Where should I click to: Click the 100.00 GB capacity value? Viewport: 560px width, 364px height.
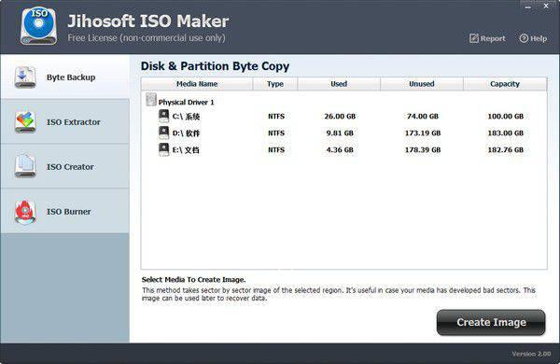505,117
